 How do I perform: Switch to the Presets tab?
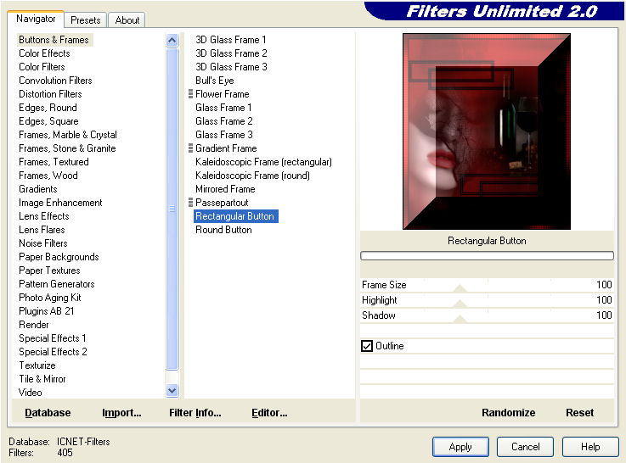pyautogui.click(x=85, y=20)
